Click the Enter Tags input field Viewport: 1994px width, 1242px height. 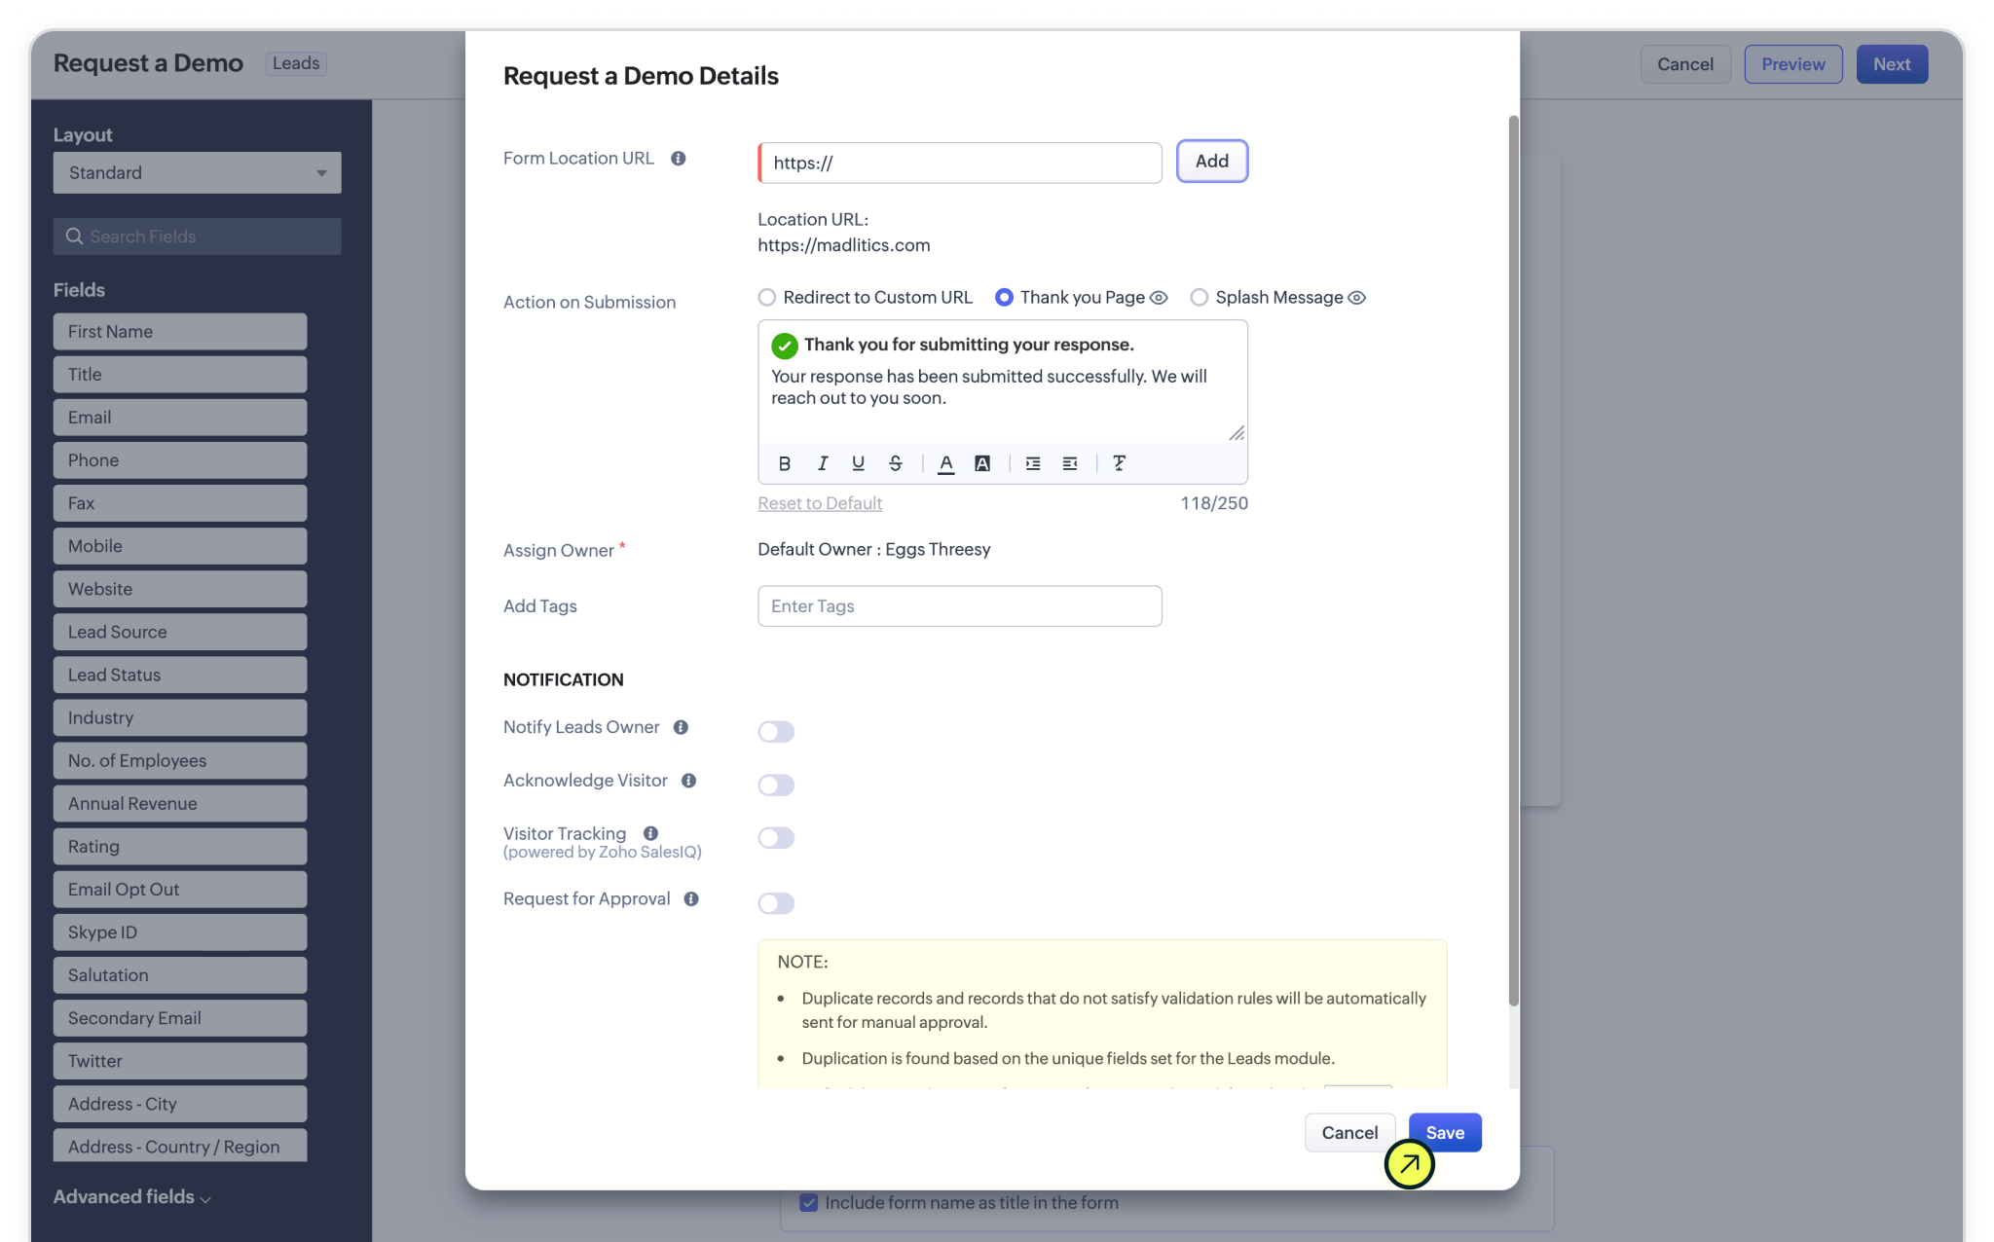point(959,605)
